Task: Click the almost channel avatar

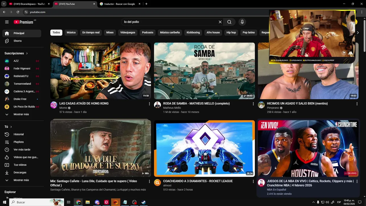Action: click(158, 183)
